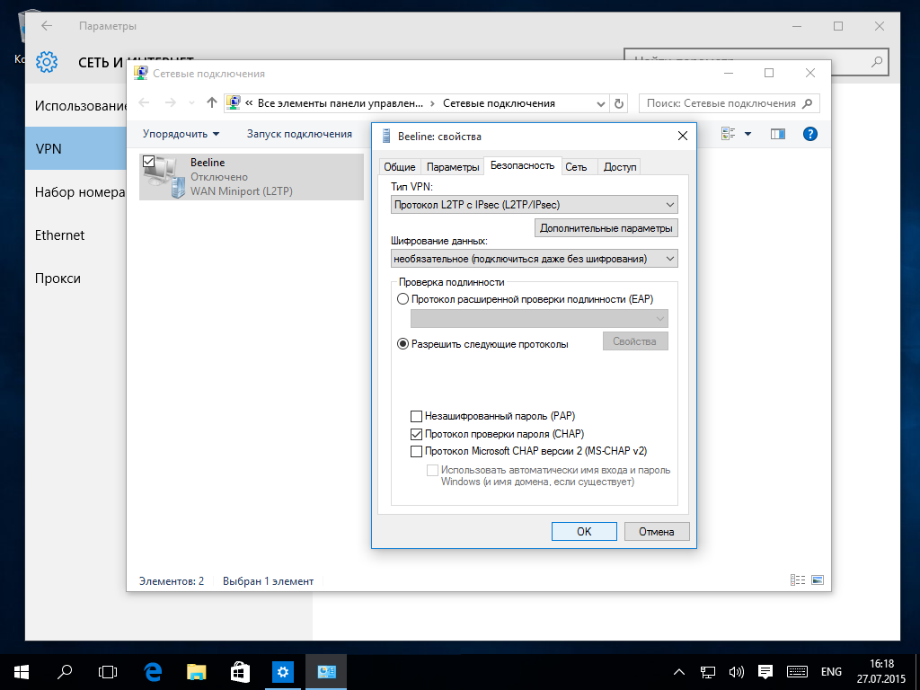Viewport: 920px width, 690px height.
Task: Switch to Network Connections taskbar button
Action: pos(326,672)
